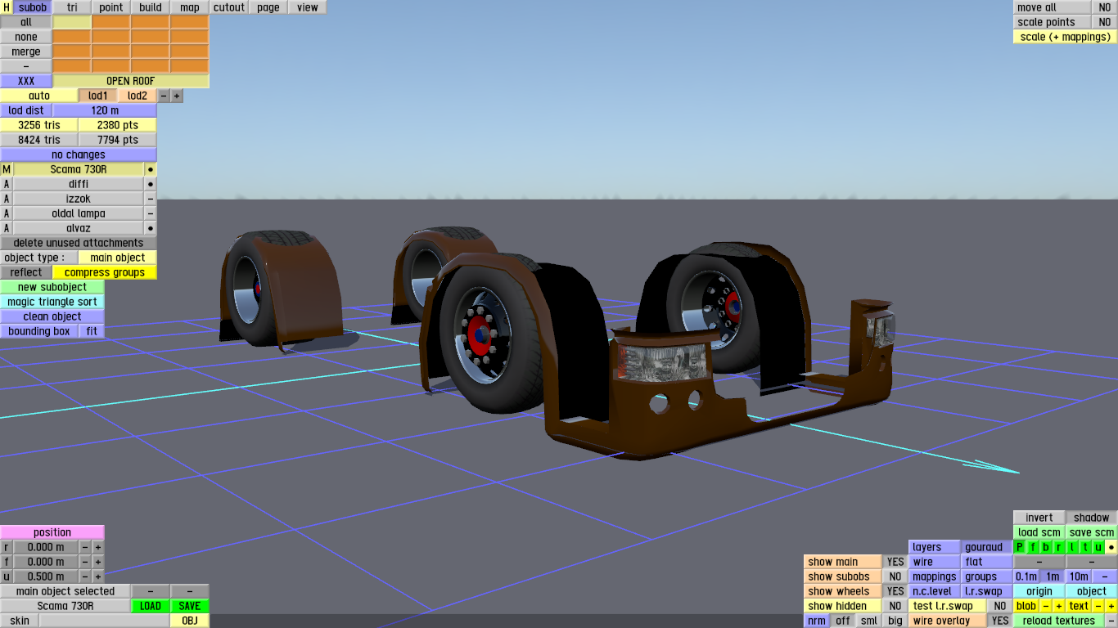This screenshot has height=628, width=1118.
Task: Select the green P perspective view button
Action: coord(1020,547)
